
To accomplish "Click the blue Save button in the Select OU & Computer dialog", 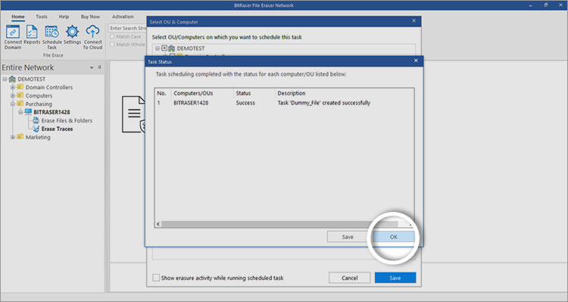I will coord(395,278).
